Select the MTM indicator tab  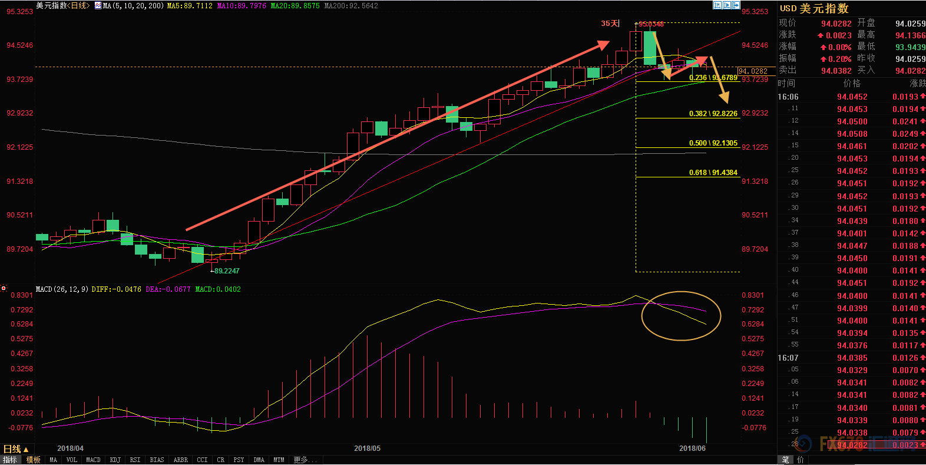279,460
